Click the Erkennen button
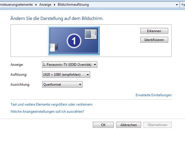 pos(154,31)
